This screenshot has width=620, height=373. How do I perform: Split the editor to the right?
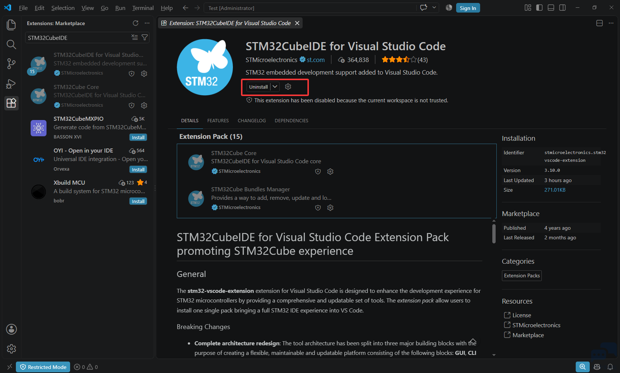(x=599, y=23)
